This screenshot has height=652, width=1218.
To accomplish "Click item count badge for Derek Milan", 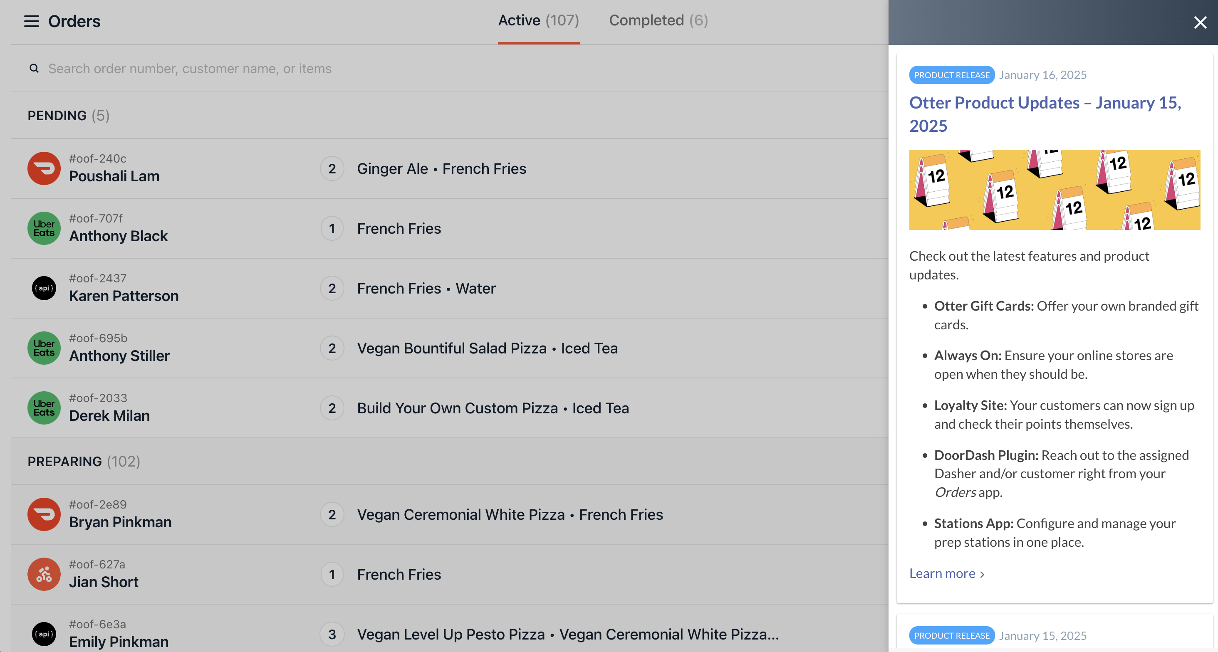I will [332, 408].
